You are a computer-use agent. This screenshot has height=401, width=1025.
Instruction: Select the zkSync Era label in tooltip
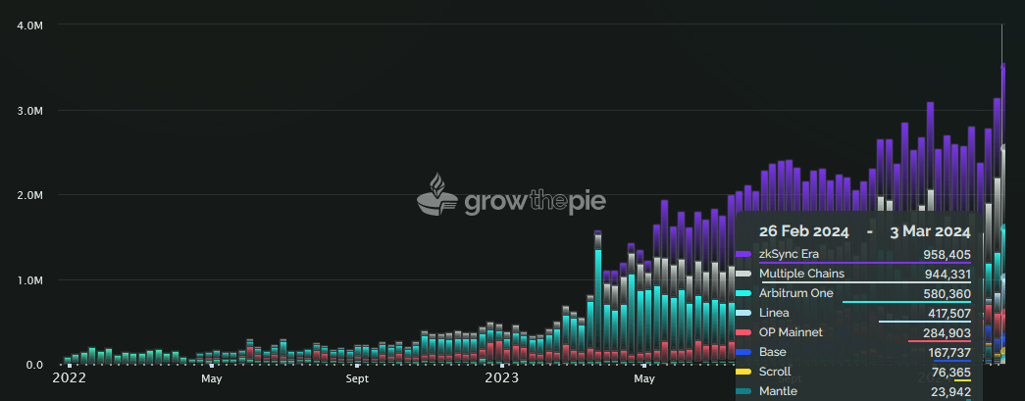(789, 254)
